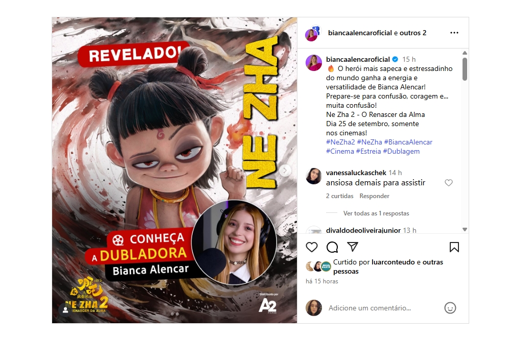Click Responder under vanessaluckaschek's comment

pyautogui.click(x=375, y=196)
